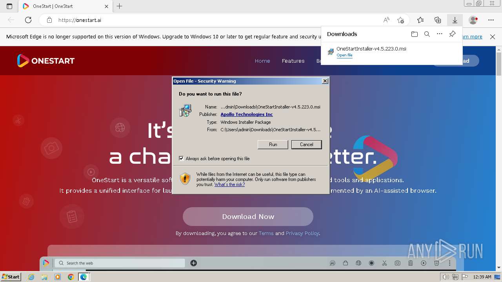This screenshot has height=282, width=502.
Task: Add this page to favorites star icon
Action: pos(400,20)
